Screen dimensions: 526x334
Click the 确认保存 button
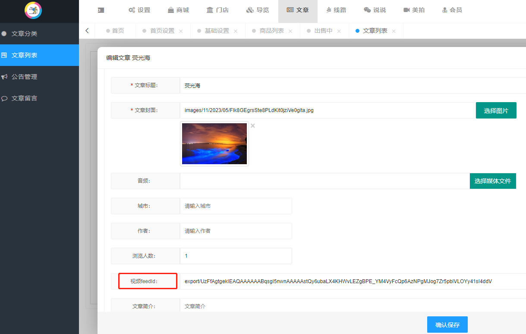pyautogui.click(x=447, y=325)
